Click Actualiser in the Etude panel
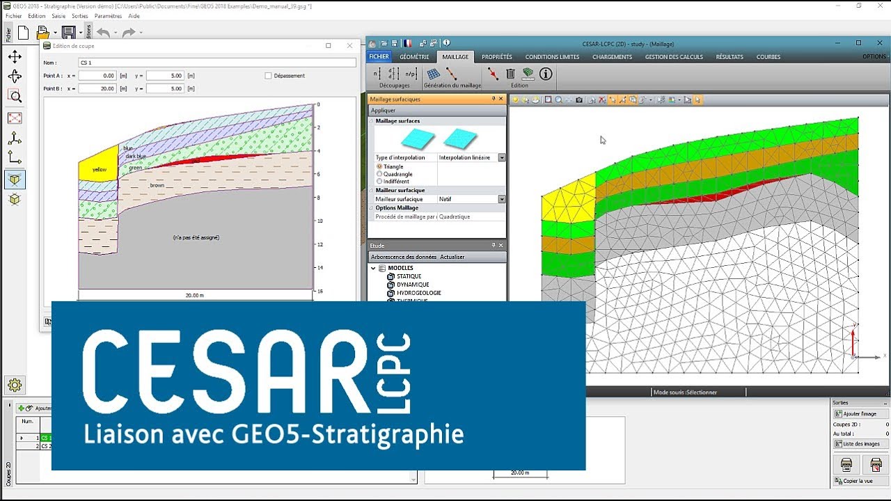Image resolution: width=891 pixels, height=501 pixels. (x=452, y=257)
